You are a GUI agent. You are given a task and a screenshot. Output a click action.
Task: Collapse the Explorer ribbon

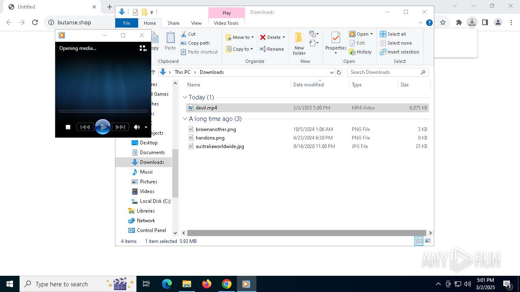click(x=420, y=23)
